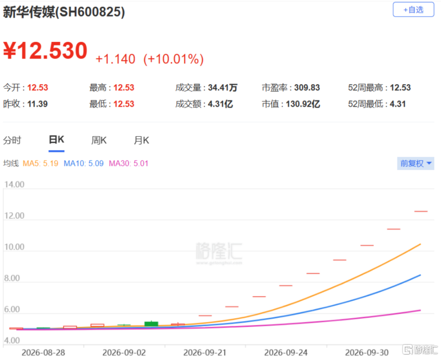Click the 市值 value 130.92亿
The image size is (441, 358).
(x=303, y=104)
